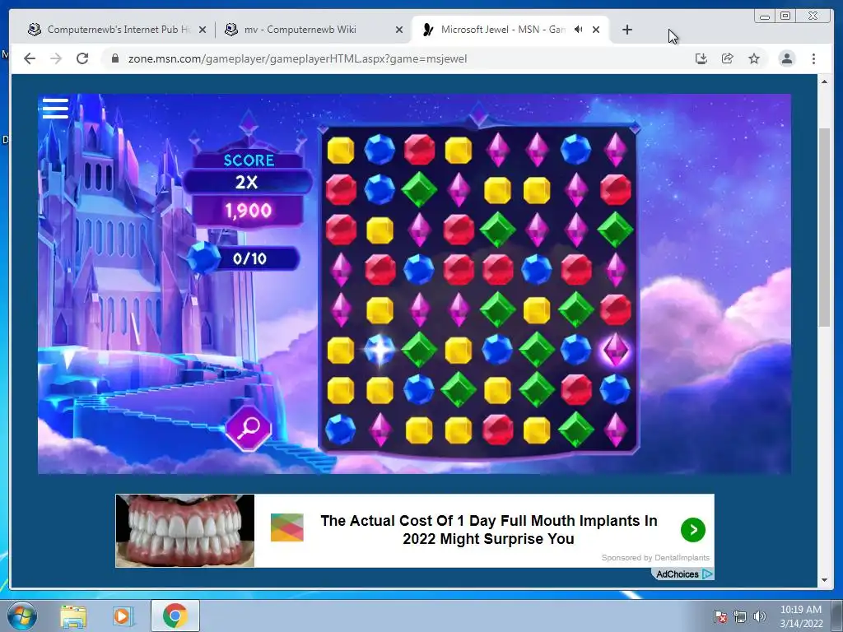Mute the Microsoft Jewel tab audio icon
Viewport: 843px width, 632px height.
pos(579,30)
